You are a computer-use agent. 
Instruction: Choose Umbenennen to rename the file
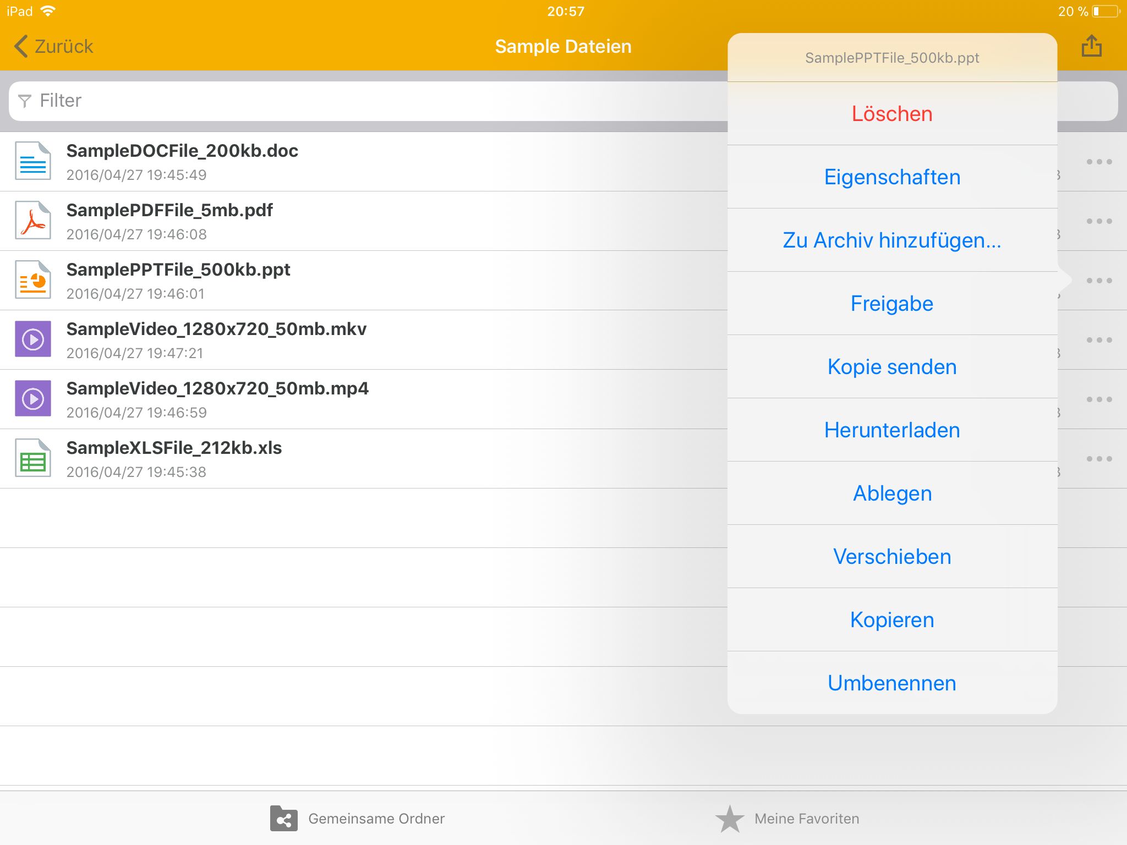coord(892,683)
